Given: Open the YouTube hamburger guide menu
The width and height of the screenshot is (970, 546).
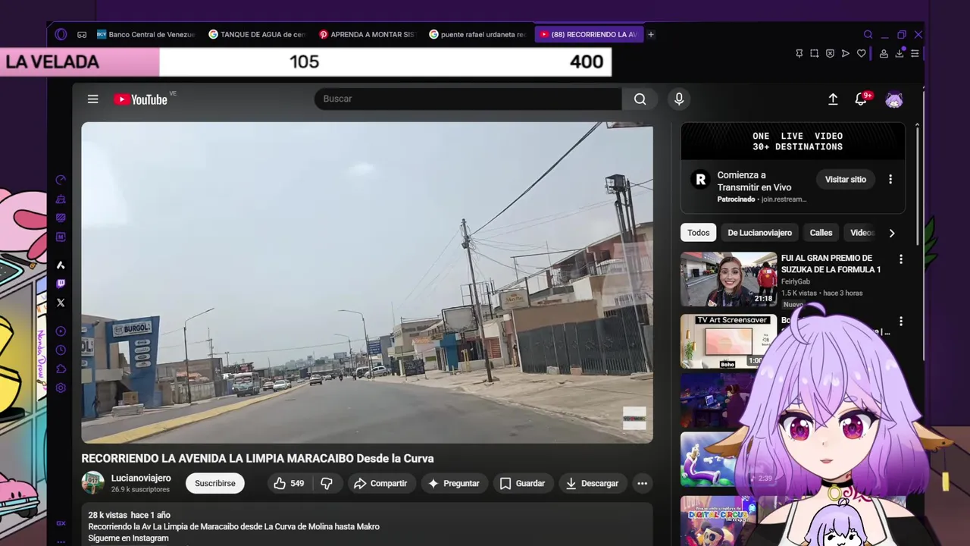Looking at the screenshot, I should (x=92, y=99).
